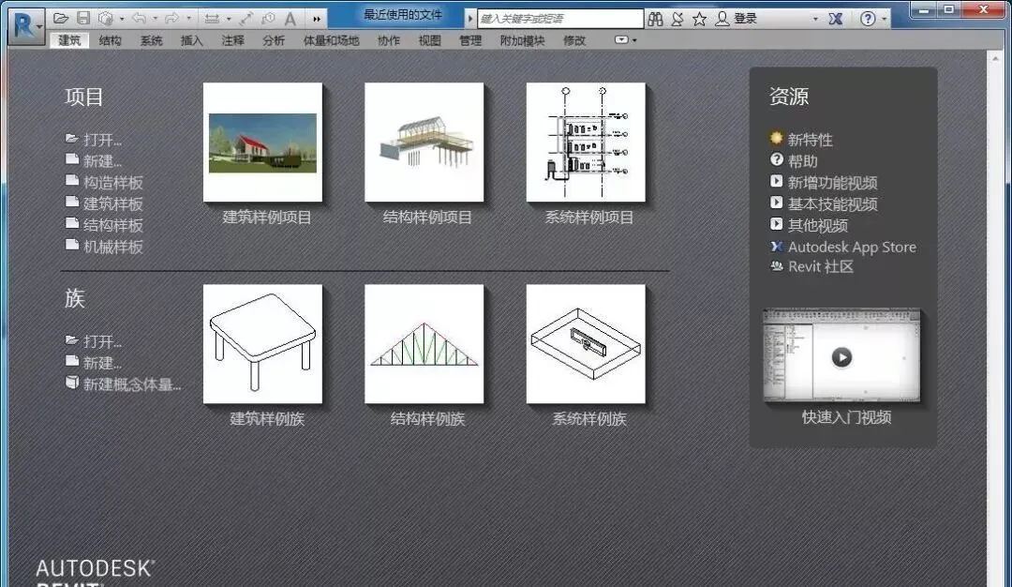This screenshot has width=1012, height=587.
Task: Open the 系统样例族 thumbnail
Action: coord(586,344)
